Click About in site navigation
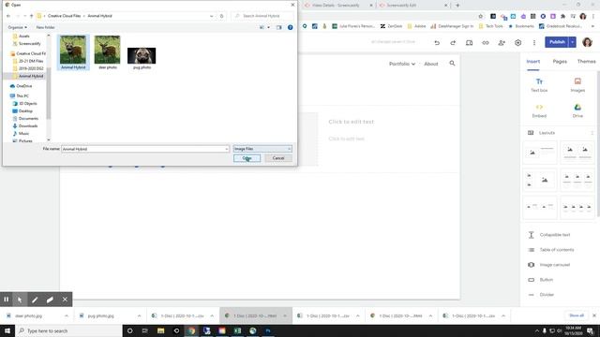600x337 pixels. point(431,64)
